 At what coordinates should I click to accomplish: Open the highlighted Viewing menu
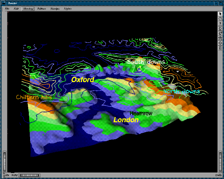[x=28, y=9]
